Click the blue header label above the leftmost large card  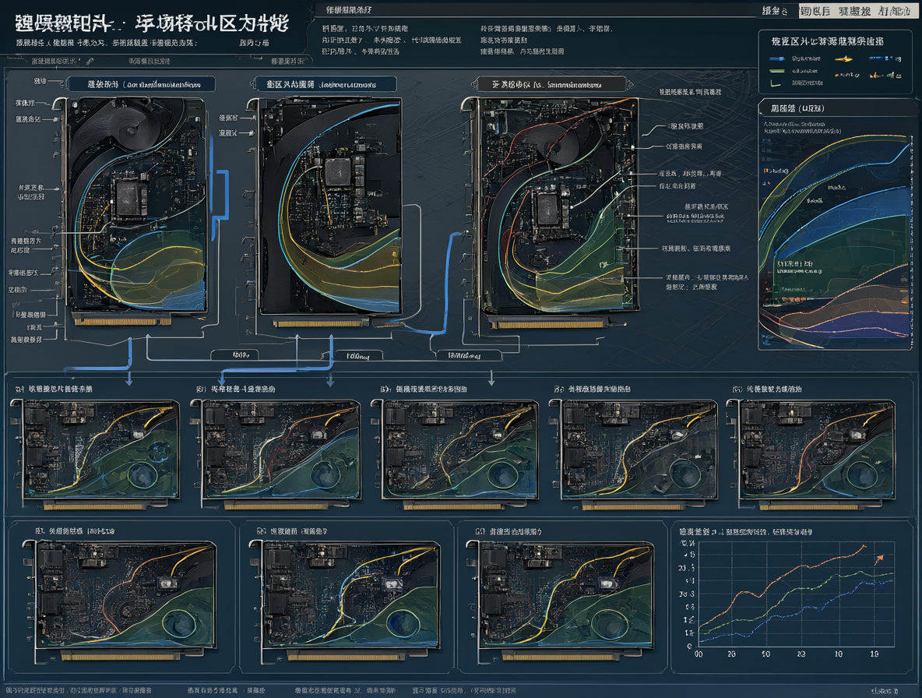point(142,84)
